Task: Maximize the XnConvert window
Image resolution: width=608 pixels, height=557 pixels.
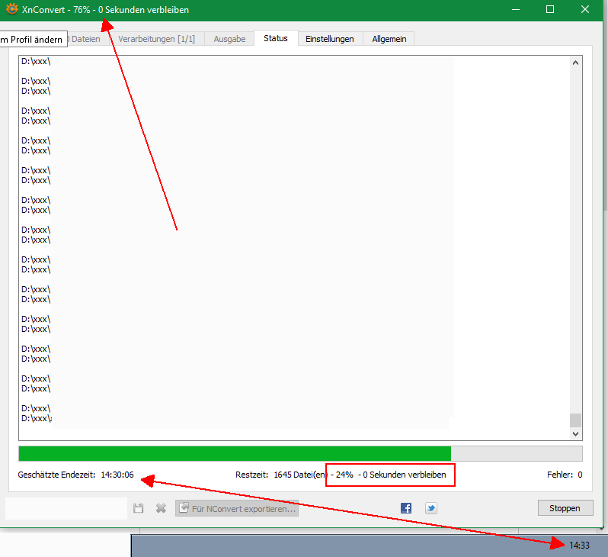Action: 550,9
